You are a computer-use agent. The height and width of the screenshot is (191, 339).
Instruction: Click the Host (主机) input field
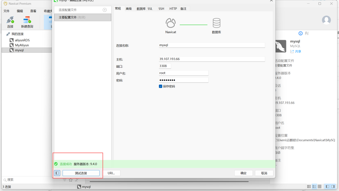(212, 59)
